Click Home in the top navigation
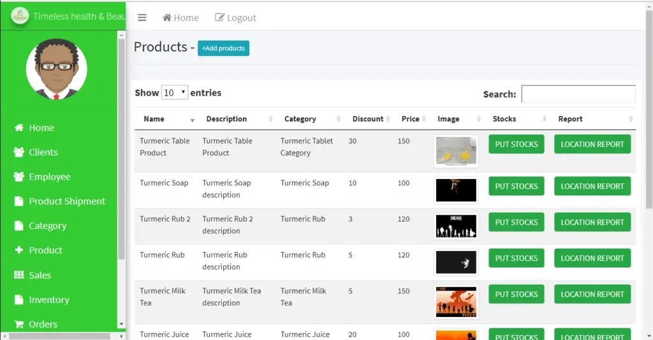The image size is (653, 340). click(180, 18)
